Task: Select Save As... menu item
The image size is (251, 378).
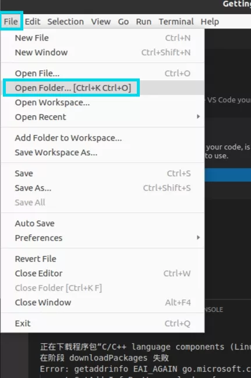Action: (x=102, y=188)
